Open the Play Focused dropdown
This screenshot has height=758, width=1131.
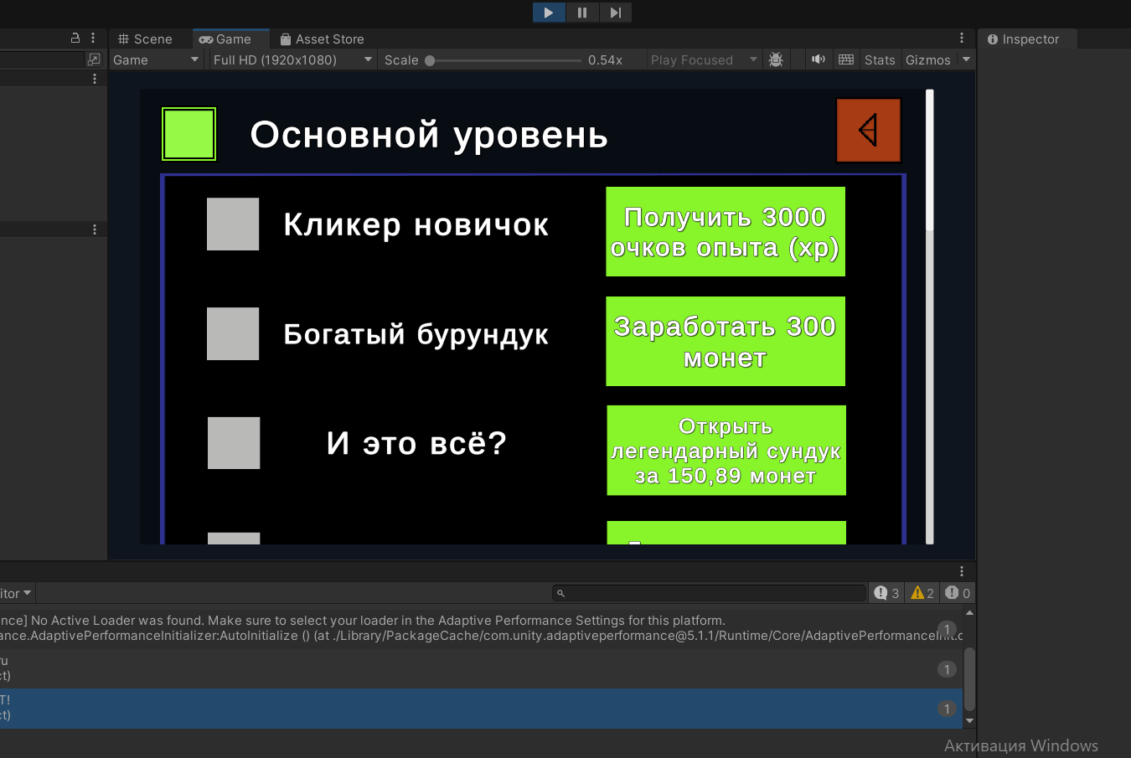tap(702, 59)
